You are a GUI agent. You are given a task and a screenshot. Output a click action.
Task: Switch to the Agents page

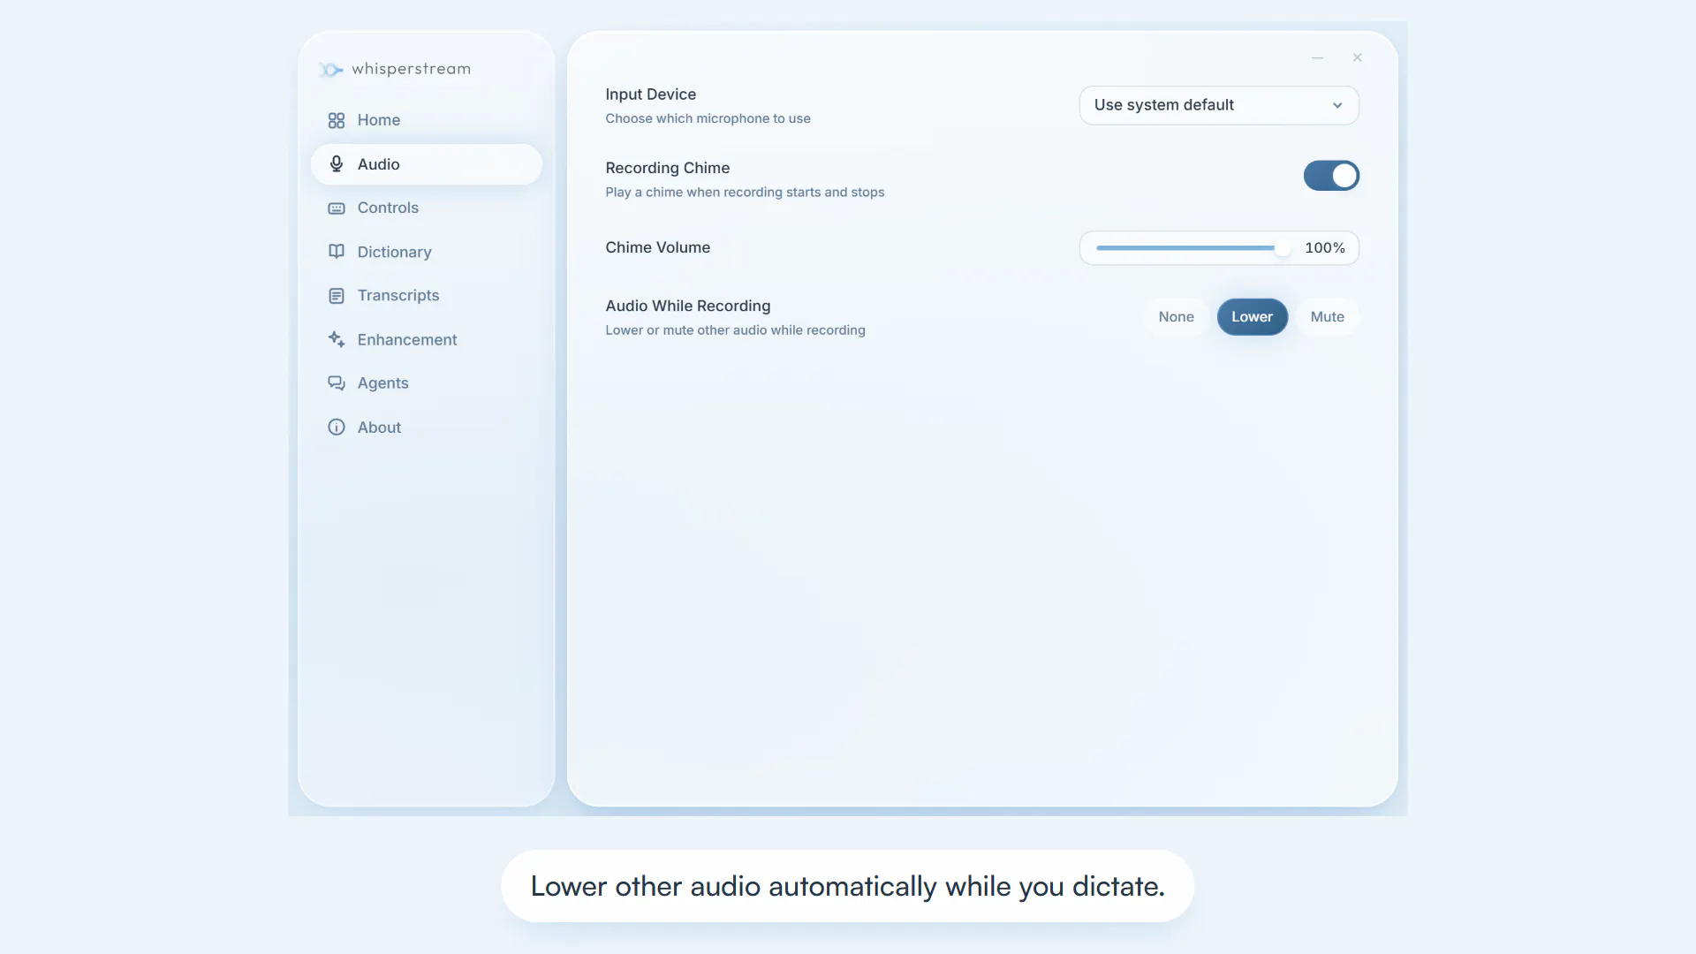(x=426, y=383)
